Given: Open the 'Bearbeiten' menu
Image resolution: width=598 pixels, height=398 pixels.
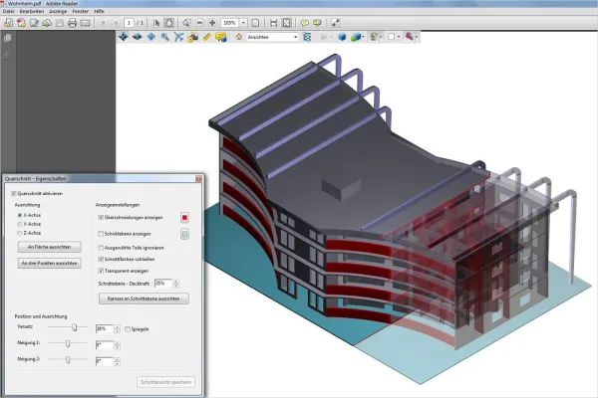Looking at the screenshot, I should click(32, 10).
